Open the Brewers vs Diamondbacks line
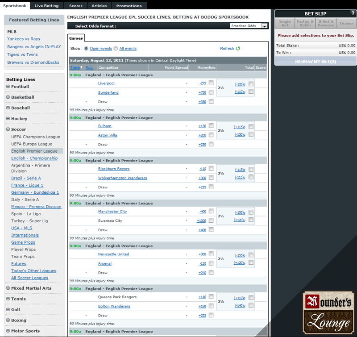357x337 pixels. click(x=33, y=62)
